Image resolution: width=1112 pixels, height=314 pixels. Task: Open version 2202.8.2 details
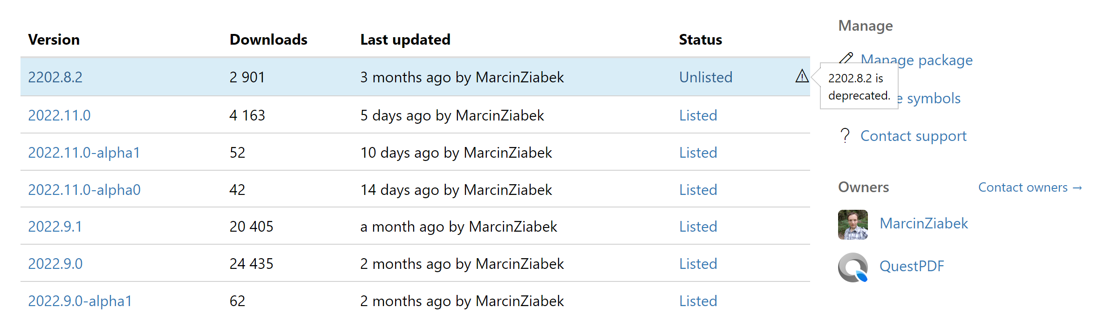[x=55, y=77]
